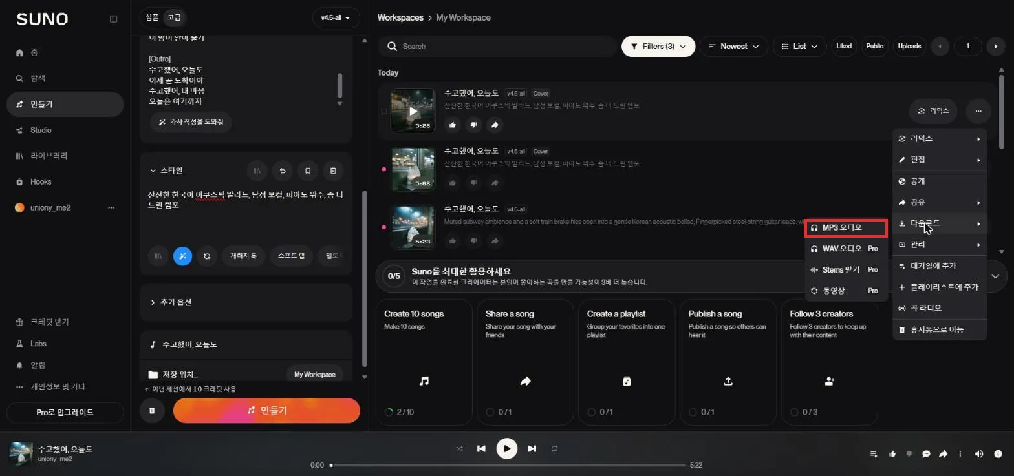This screenshot has width=1014, height=476.
Task: Open the Newest sort dropdown
Action: (x=734, y=47)
